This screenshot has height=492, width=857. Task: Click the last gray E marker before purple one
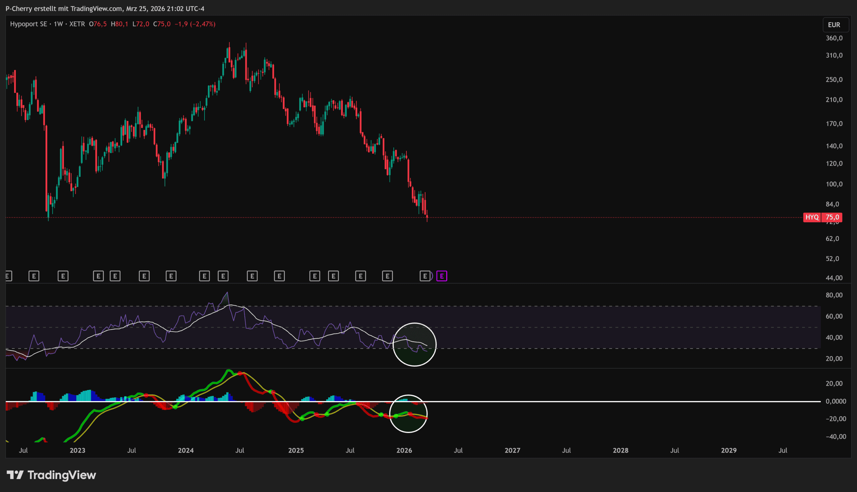coord(425,276)
